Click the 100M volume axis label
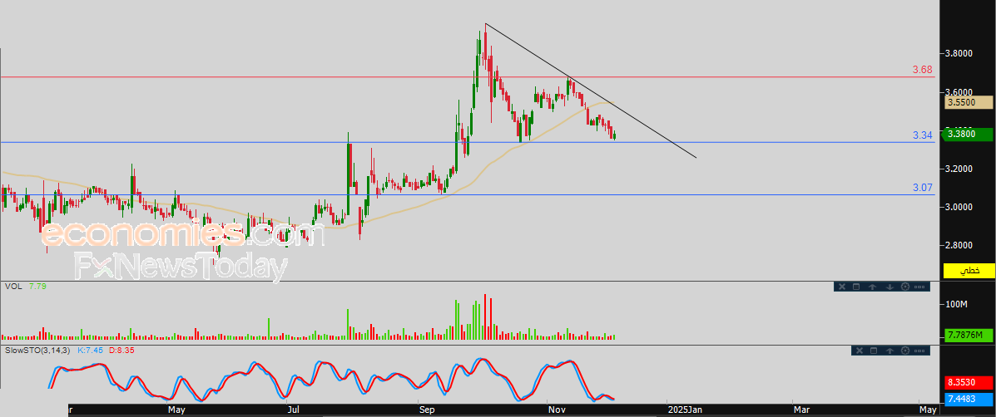The width and height of the screenshot is (996, 417). [956, 305]
